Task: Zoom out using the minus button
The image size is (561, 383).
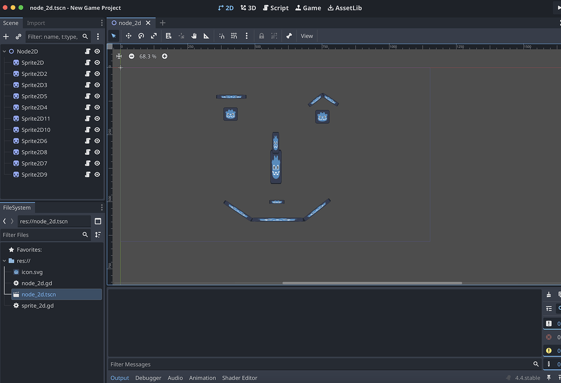Action: coord(131,56)
